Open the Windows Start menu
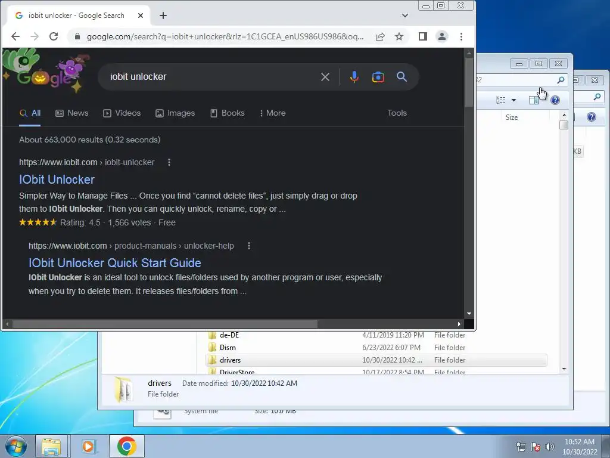This screenshot has height=458, width=610. [15, 446]
